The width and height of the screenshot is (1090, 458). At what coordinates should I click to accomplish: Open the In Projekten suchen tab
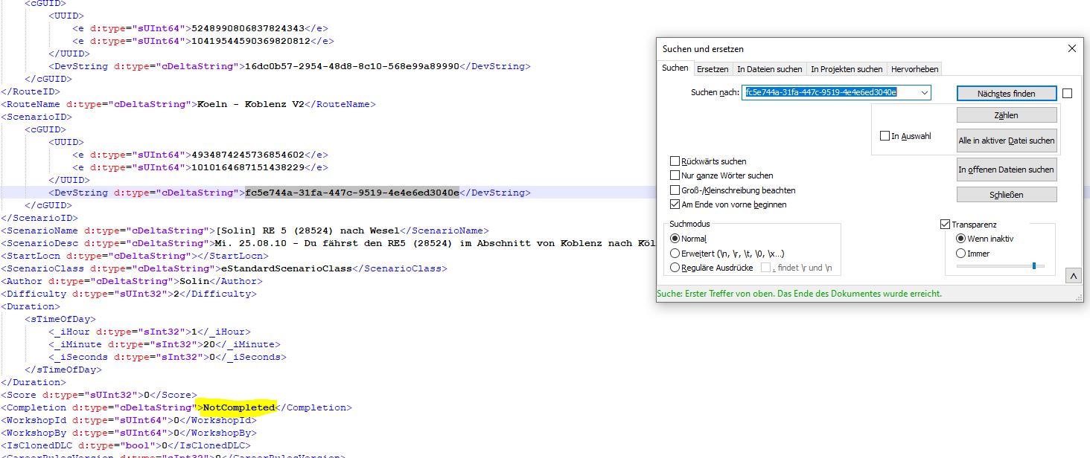click(847, 69)
